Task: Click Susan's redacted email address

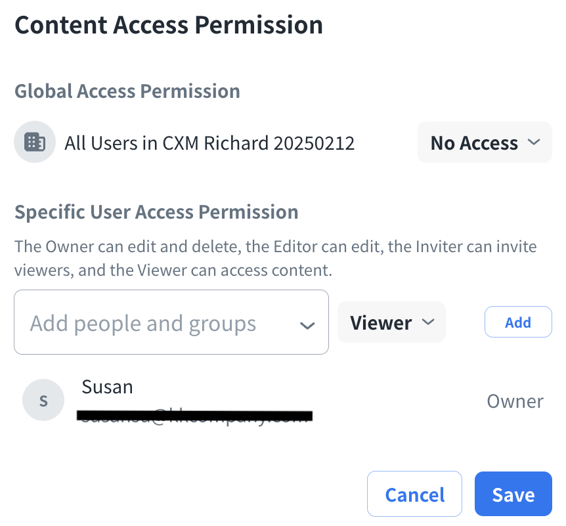Action: click(x=194, y=415)
